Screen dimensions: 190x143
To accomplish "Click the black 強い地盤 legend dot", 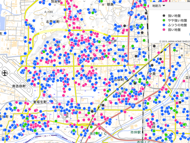I will pos(164,16).
